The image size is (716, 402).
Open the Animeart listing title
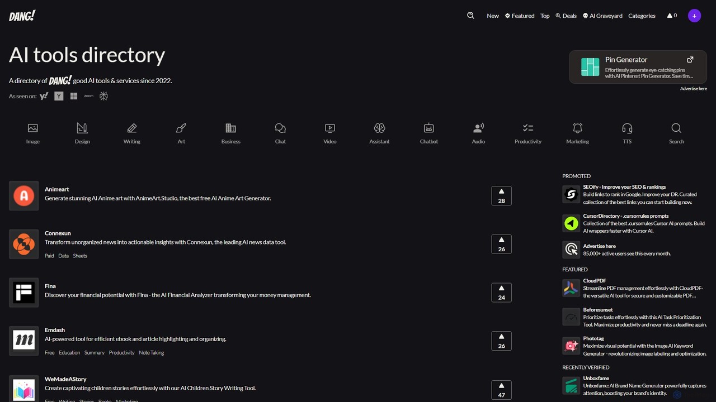(56, 189)
